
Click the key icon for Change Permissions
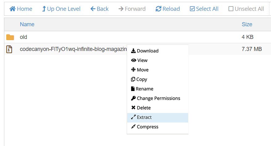coord(133,98)
